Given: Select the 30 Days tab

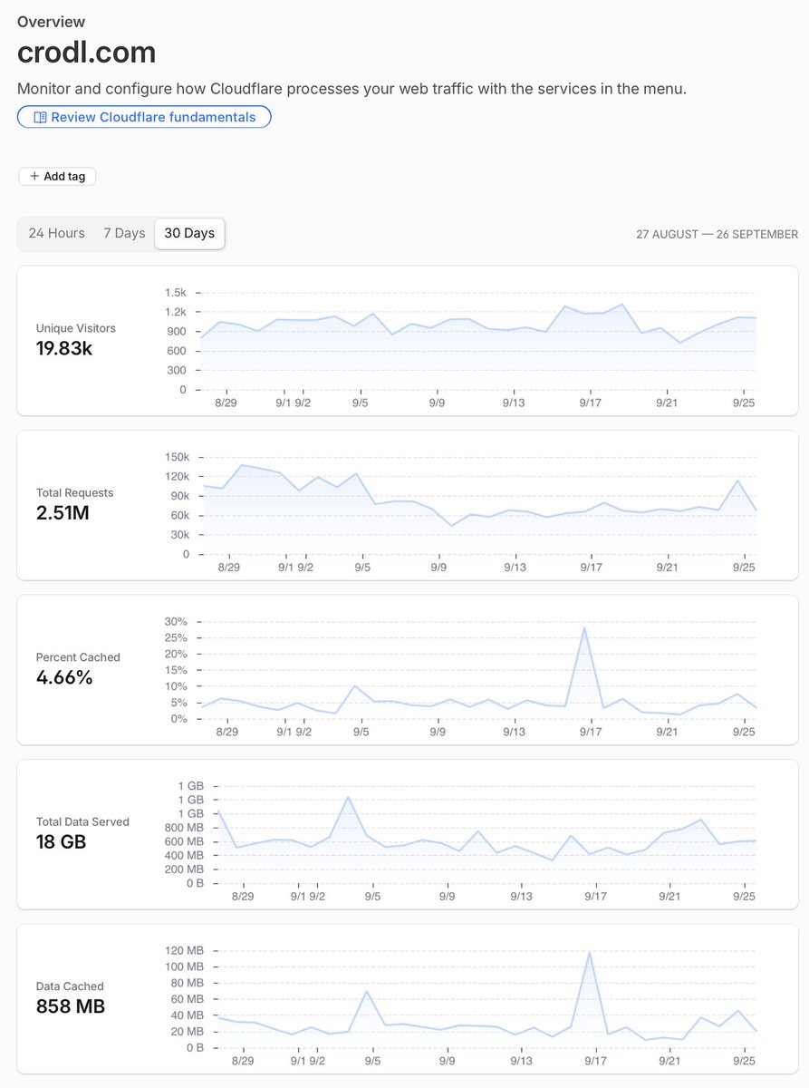Looking at the screenshot, I should (189, 233).
